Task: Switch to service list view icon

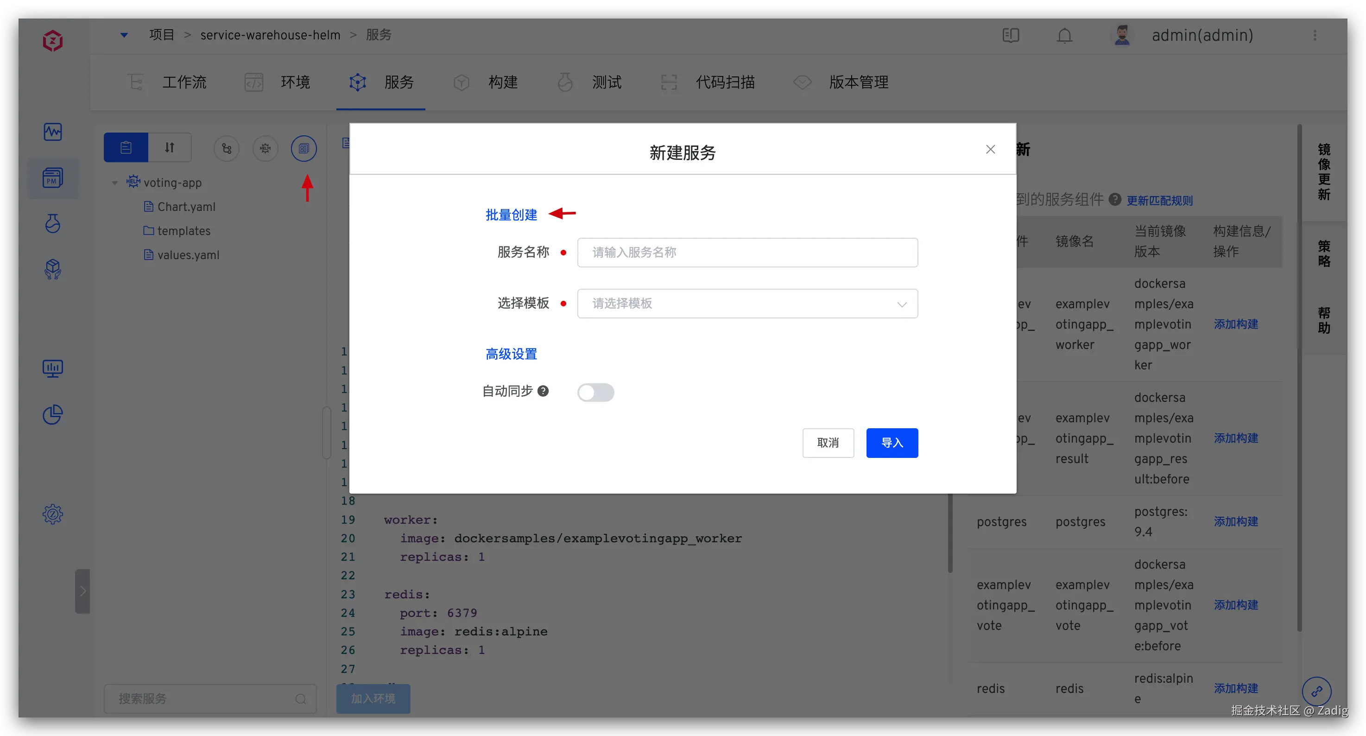Action: pos(126,147)
